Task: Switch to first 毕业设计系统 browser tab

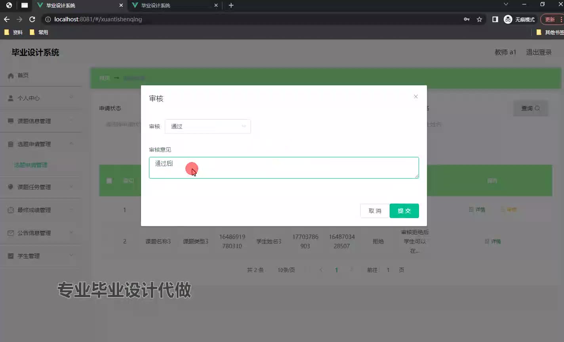Action: coord(79,6)
